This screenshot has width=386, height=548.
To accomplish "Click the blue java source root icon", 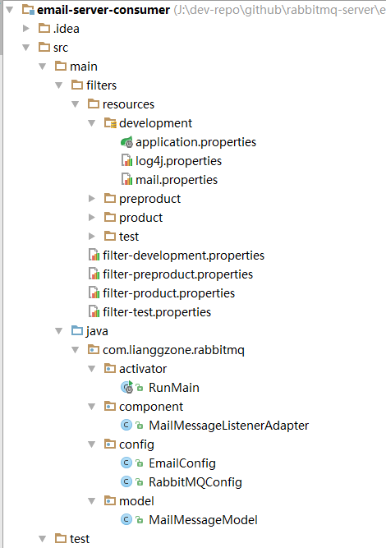I will [77, 330].
